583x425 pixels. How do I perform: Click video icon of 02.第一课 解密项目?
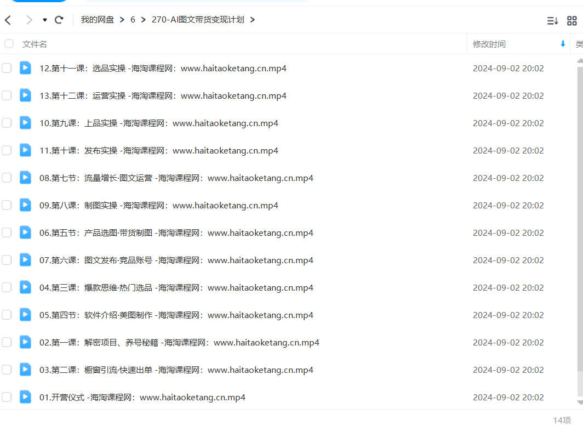click(25, 342)
